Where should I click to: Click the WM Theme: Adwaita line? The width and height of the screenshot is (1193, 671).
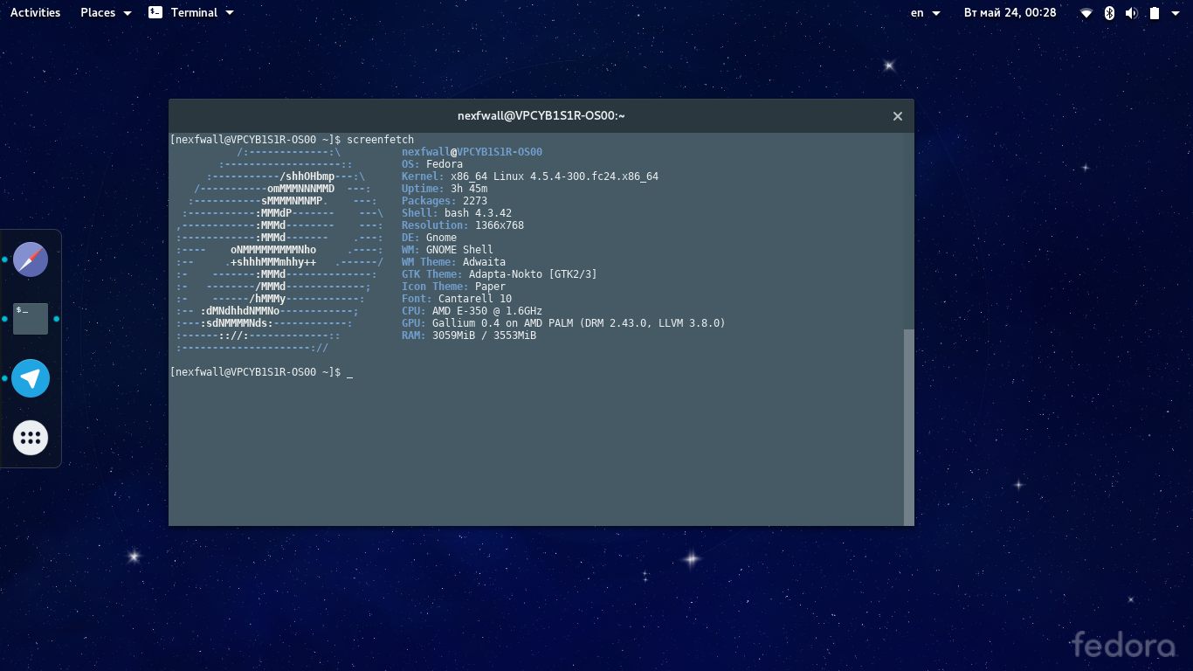453,262
